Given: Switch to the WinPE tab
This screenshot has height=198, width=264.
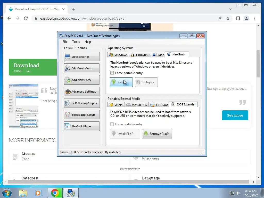Looking at the screenshot, I should 116,105.
